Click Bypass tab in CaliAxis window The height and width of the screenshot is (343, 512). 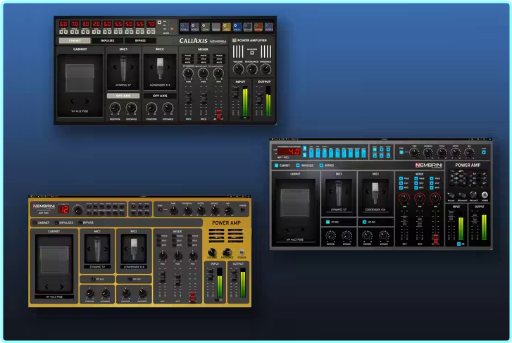(x=140, y=41)
